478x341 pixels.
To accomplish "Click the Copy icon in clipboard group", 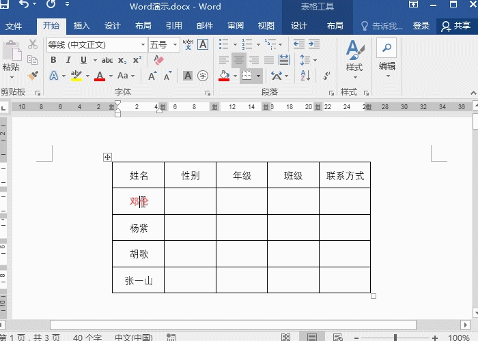I will point(32,60).
